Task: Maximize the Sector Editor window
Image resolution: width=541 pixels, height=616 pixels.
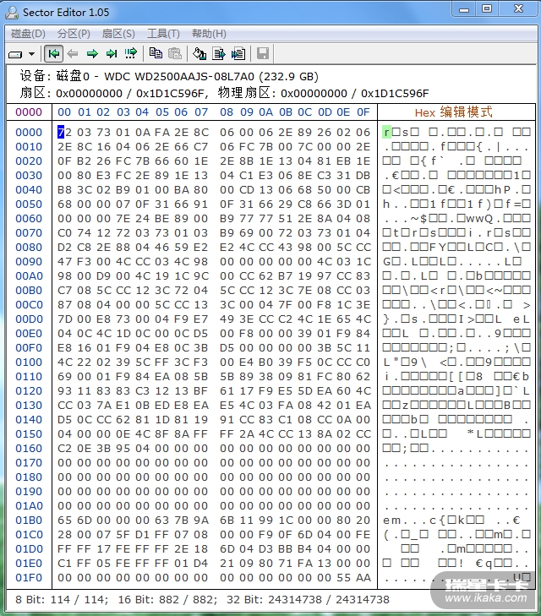Action: [487, 9]
